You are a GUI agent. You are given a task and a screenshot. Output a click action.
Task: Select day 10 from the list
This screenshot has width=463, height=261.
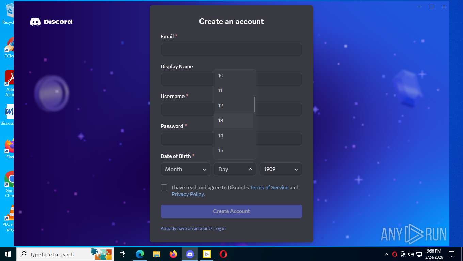pos(234,76)
